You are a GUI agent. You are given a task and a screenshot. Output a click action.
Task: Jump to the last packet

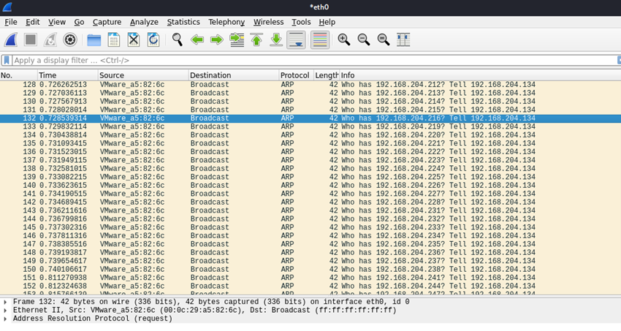coord(276,39)
